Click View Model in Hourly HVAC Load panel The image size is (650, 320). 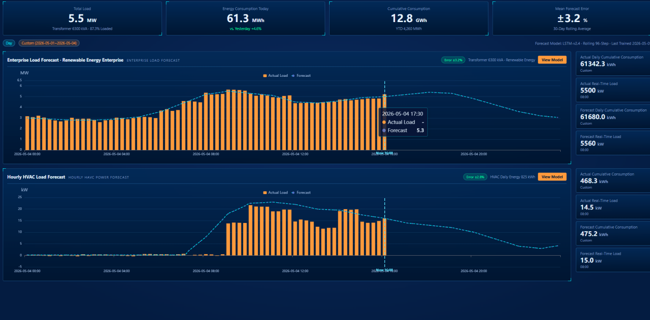pos(552,177)
